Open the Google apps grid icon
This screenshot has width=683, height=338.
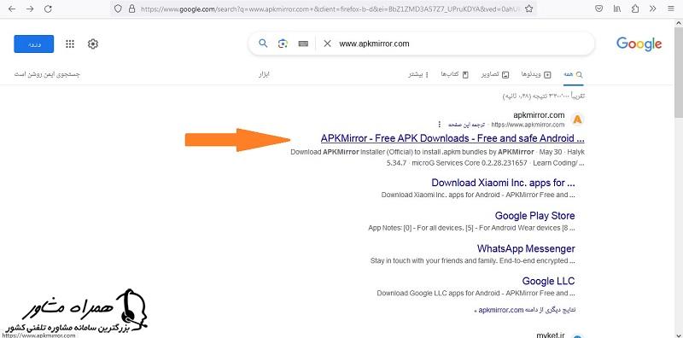[70, 44]
